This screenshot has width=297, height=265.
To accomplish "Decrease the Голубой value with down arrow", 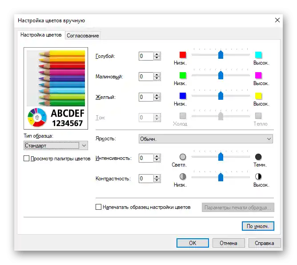I will click(x=157, y=58).
